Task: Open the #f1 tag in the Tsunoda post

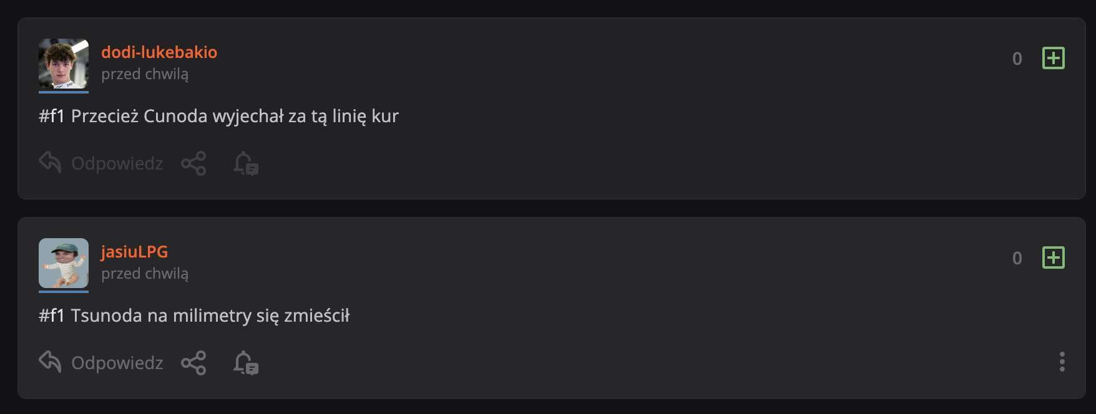Action: pyautogui.click(x=52, y=316)
